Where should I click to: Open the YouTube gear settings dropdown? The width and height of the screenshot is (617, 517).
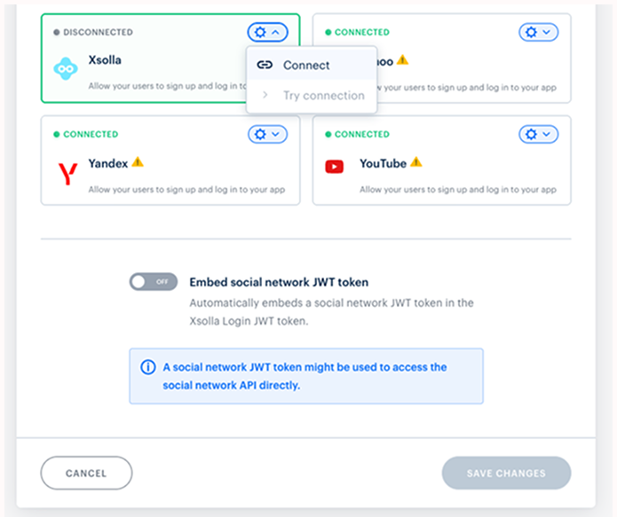538,135
